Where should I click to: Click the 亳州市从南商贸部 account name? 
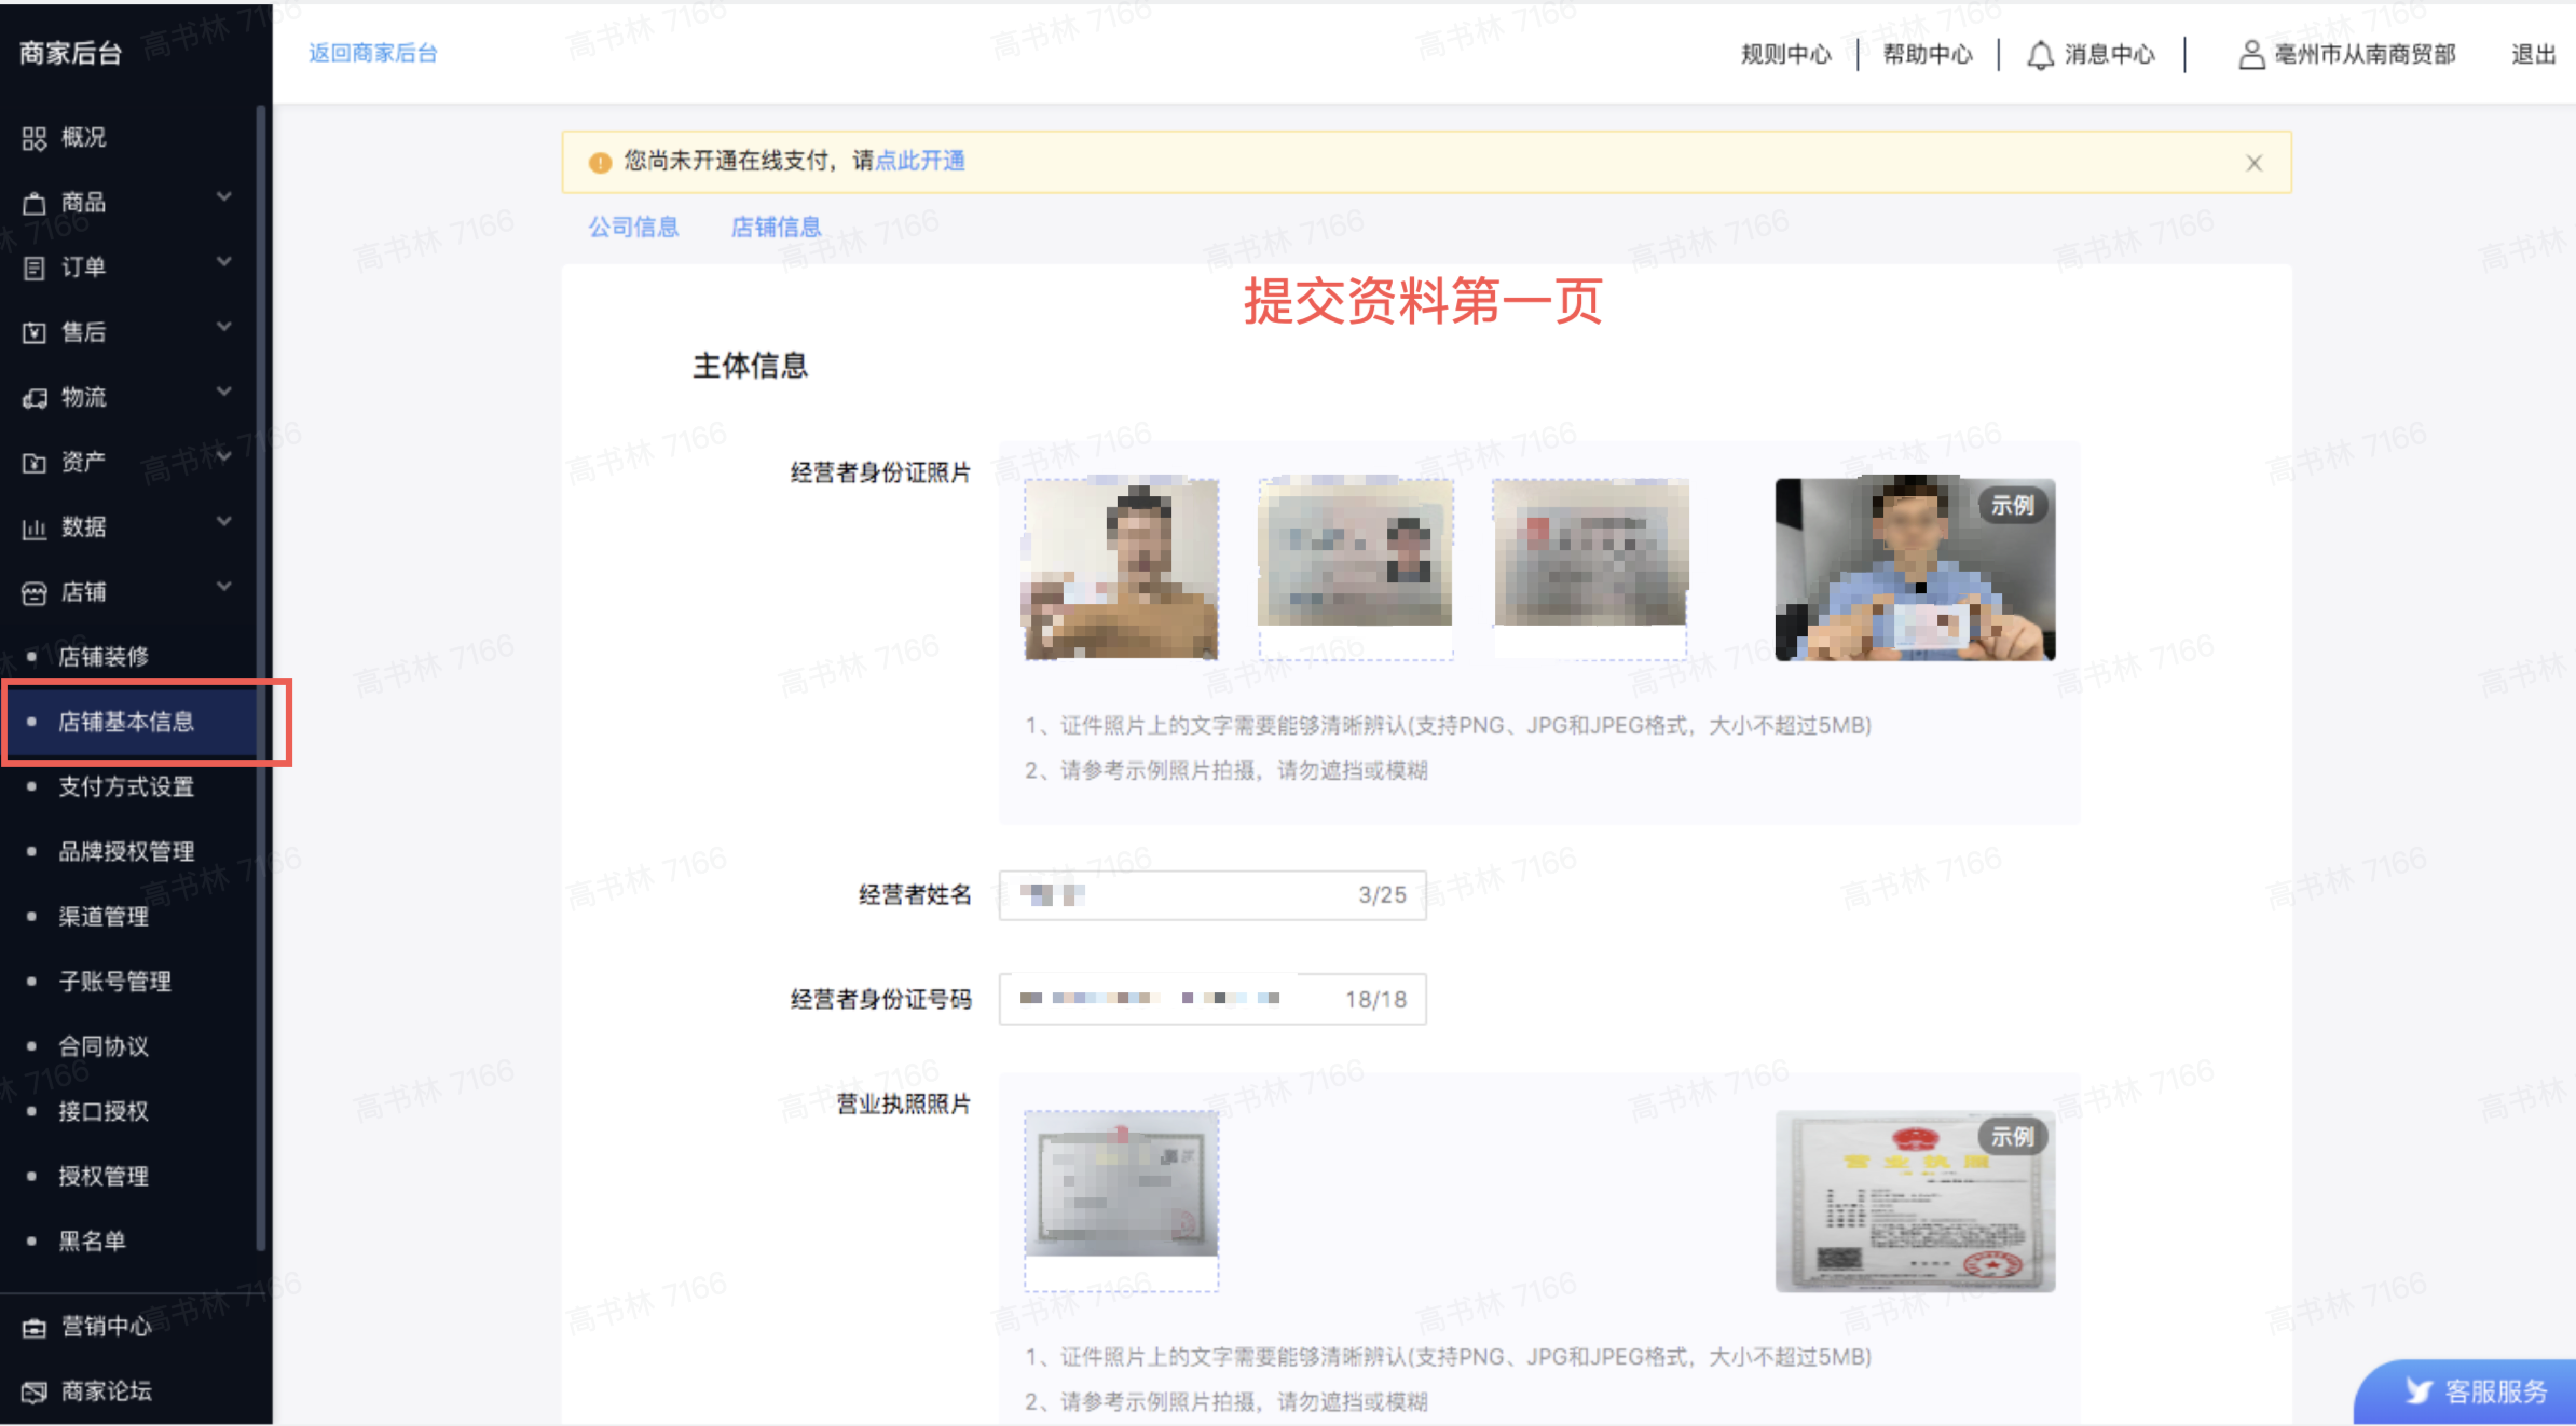[2365, 55]
